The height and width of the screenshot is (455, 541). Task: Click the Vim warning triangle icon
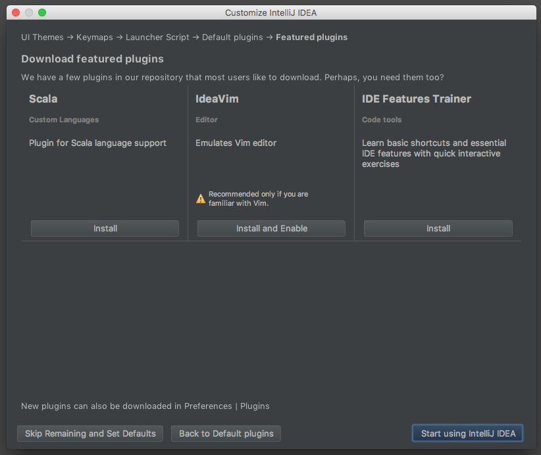tap(201, 199)
